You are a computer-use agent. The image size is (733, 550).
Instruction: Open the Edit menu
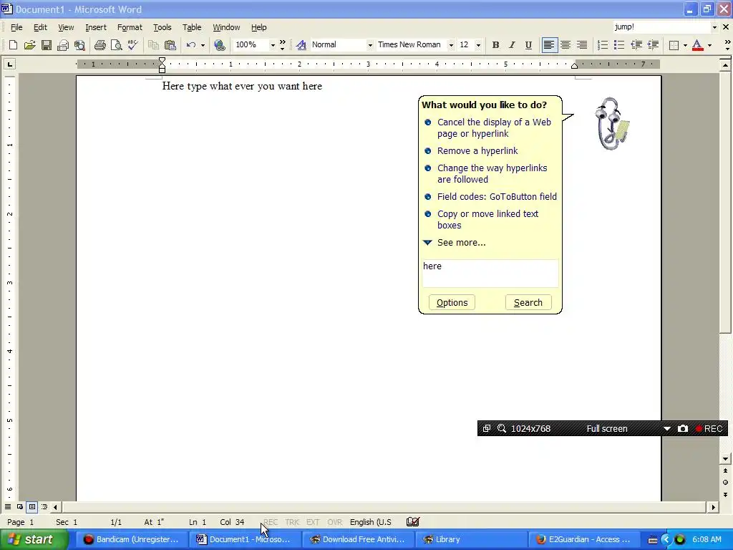tap(40, 27)
